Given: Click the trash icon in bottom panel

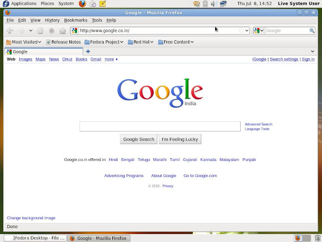Looking at the screenshot, I should coord(318,238).
